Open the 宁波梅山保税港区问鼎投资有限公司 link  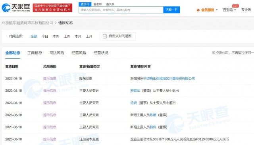click(169, 79)
